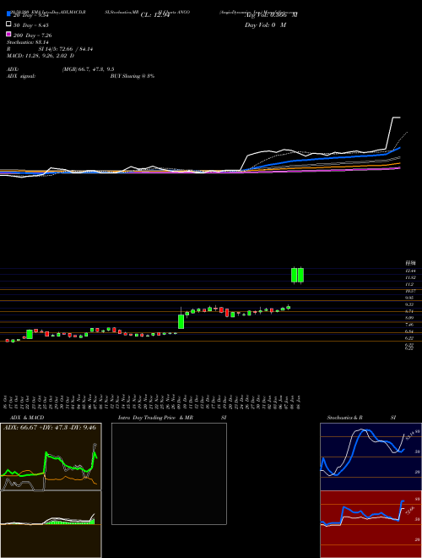Click the 7.46 price axis label
The height and width of the screenshot is (558, 422).
[410, 325]
